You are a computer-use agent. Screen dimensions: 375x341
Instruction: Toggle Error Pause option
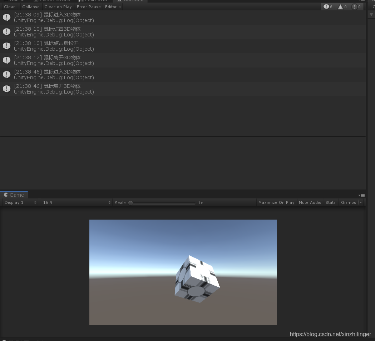[89, 7]
